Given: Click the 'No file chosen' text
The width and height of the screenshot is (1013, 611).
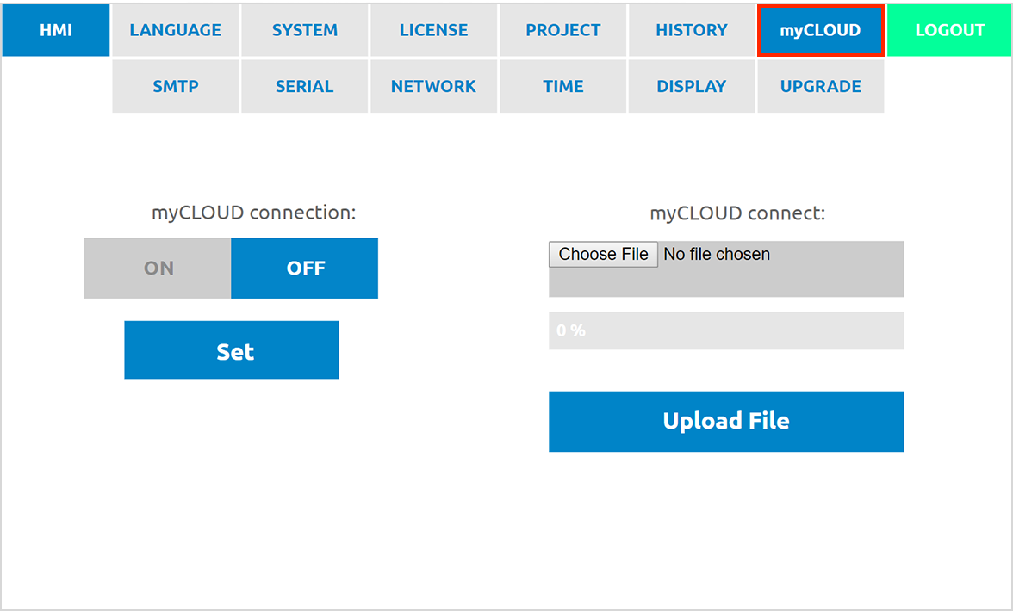Looking at the screenshot, I should (717, 254).
